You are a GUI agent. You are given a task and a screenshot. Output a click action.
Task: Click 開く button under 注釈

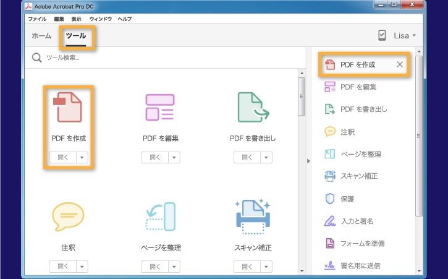click(62, 267)
